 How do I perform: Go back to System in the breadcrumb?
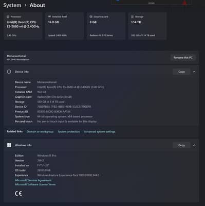[x=12, y=5]
